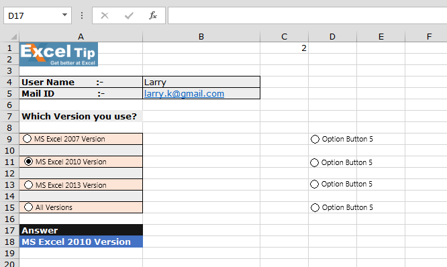Select row 19 header
This screenshot has height=267, width=447.
[x=9, y=253]
